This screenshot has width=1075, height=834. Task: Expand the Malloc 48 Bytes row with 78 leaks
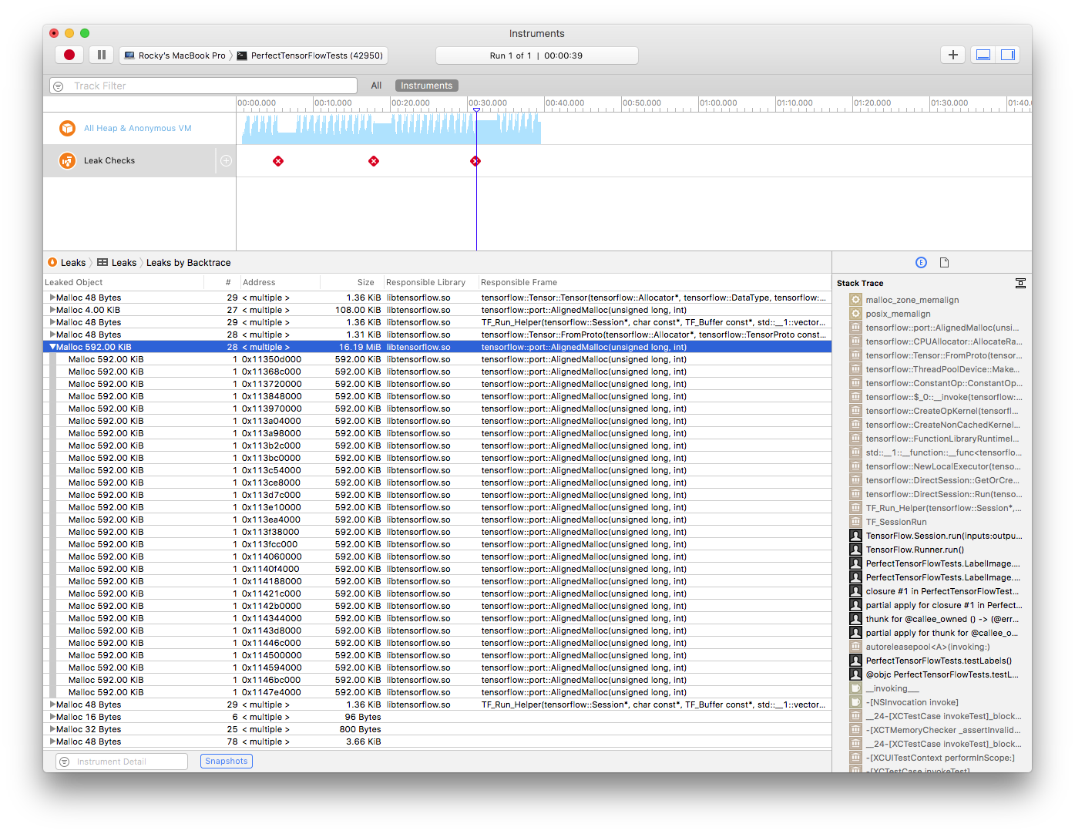point(52,742)
